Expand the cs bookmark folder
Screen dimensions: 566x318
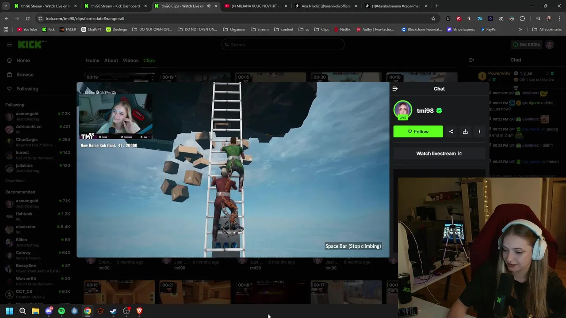[x=304, y=30]
